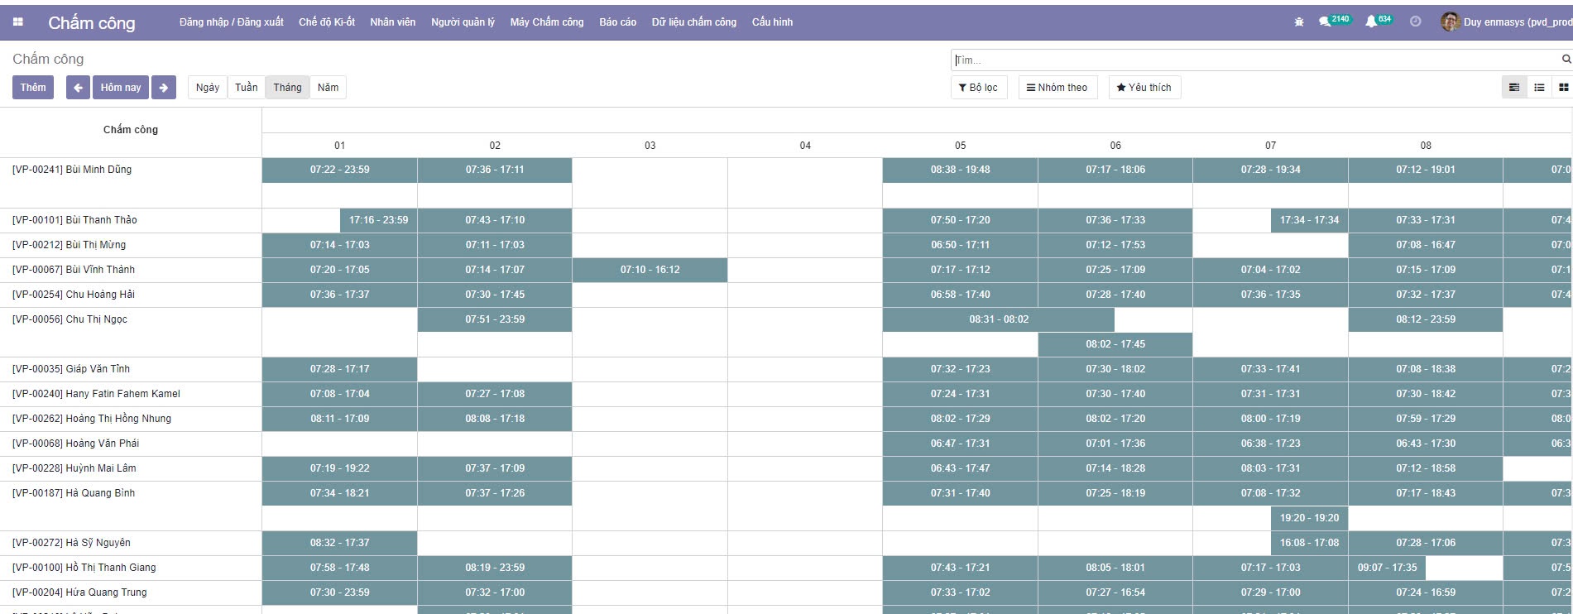Viewport: 1573px width, 614px height.
Task: Go to next month with right arrow
Action: pos(164,88)
